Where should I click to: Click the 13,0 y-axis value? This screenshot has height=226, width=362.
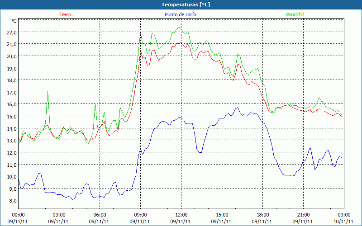pyautogui.click(x=12, y=141)
